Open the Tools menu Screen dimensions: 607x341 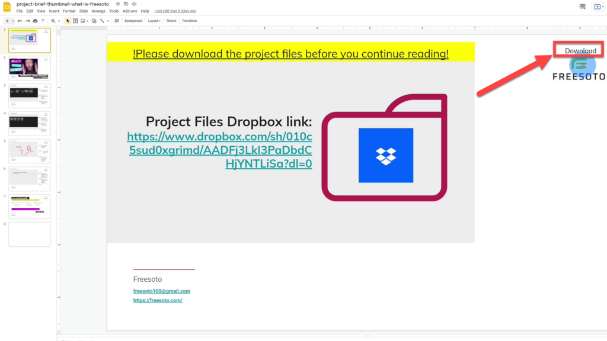114,11
